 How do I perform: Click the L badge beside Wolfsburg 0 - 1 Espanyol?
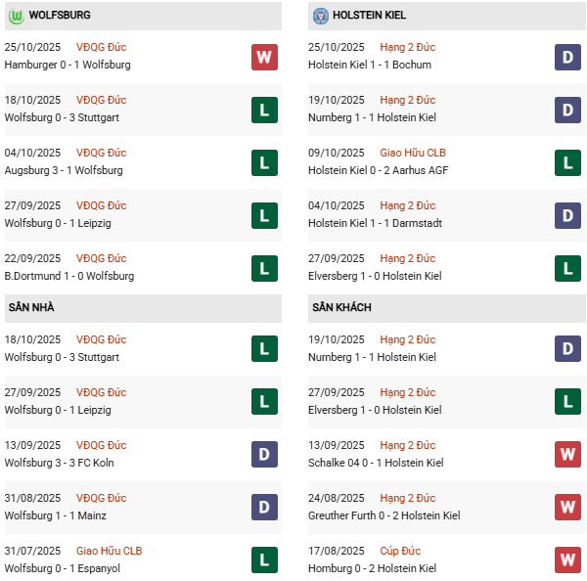(264, 560)
